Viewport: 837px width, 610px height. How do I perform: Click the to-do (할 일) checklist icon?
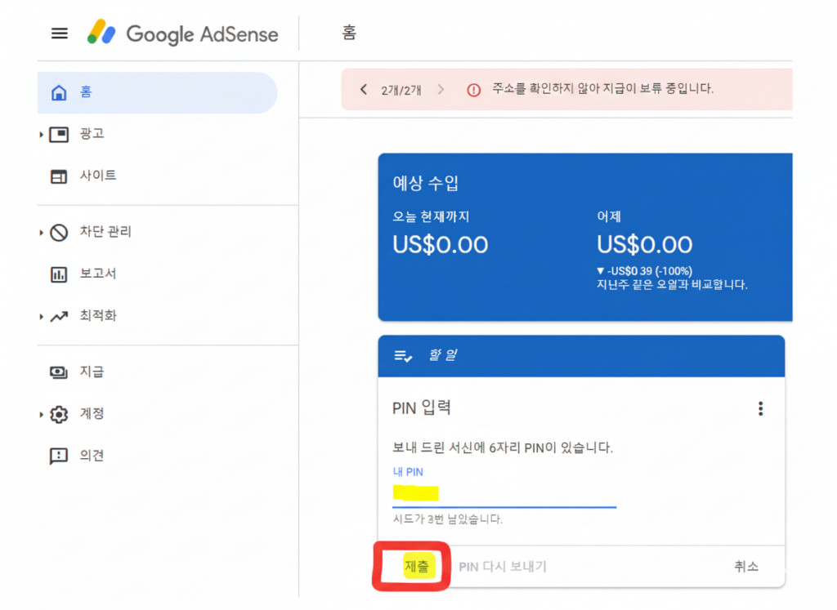pyautogui.click(x=403, y=356)
